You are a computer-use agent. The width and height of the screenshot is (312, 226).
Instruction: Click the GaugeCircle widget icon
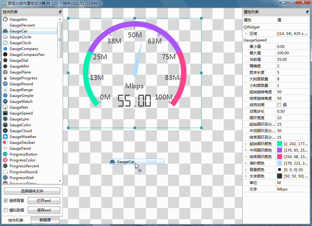(5, 37)
